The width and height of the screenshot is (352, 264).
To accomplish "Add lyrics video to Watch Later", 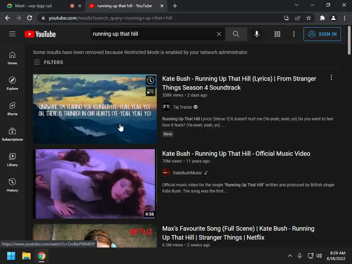I will [151, 80].
